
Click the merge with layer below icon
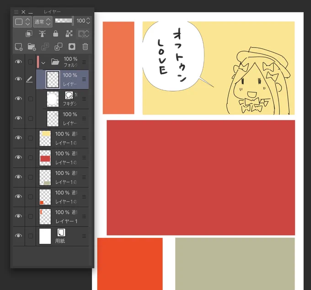(x=59, y=47)
